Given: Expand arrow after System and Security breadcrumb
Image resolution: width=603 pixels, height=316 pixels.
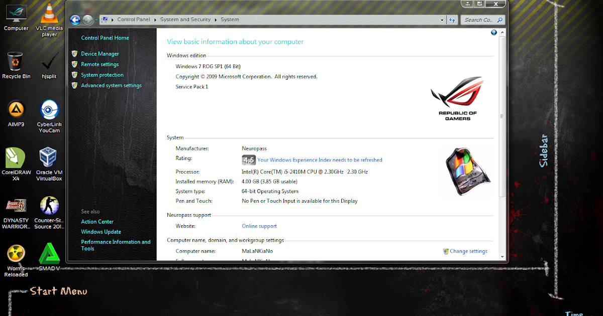Looking at the screenshot, I should 216,20.
